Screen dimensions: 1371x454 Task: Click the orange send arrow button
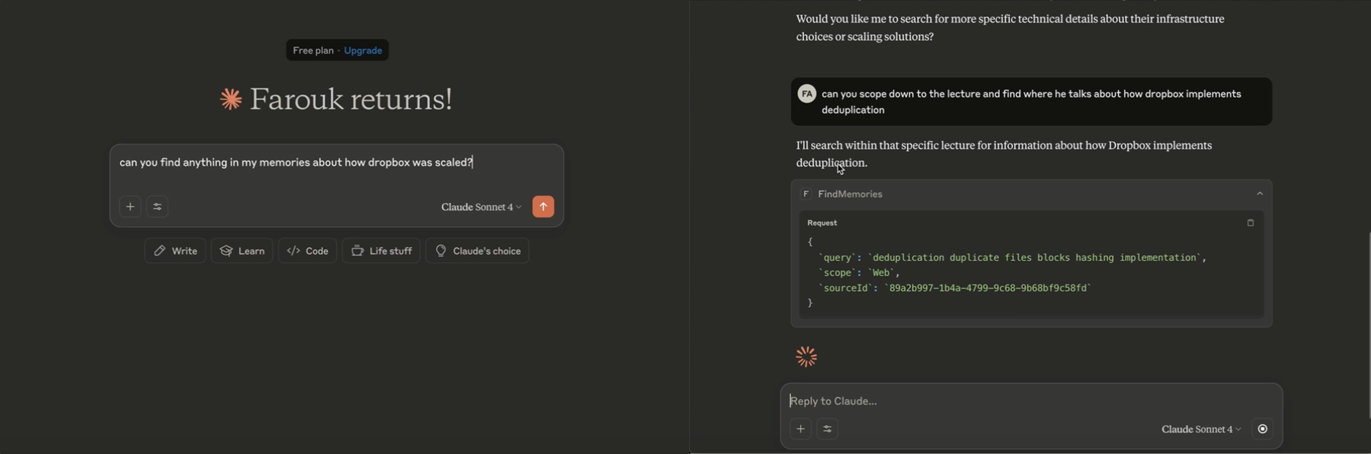click(x=543, y=206)
